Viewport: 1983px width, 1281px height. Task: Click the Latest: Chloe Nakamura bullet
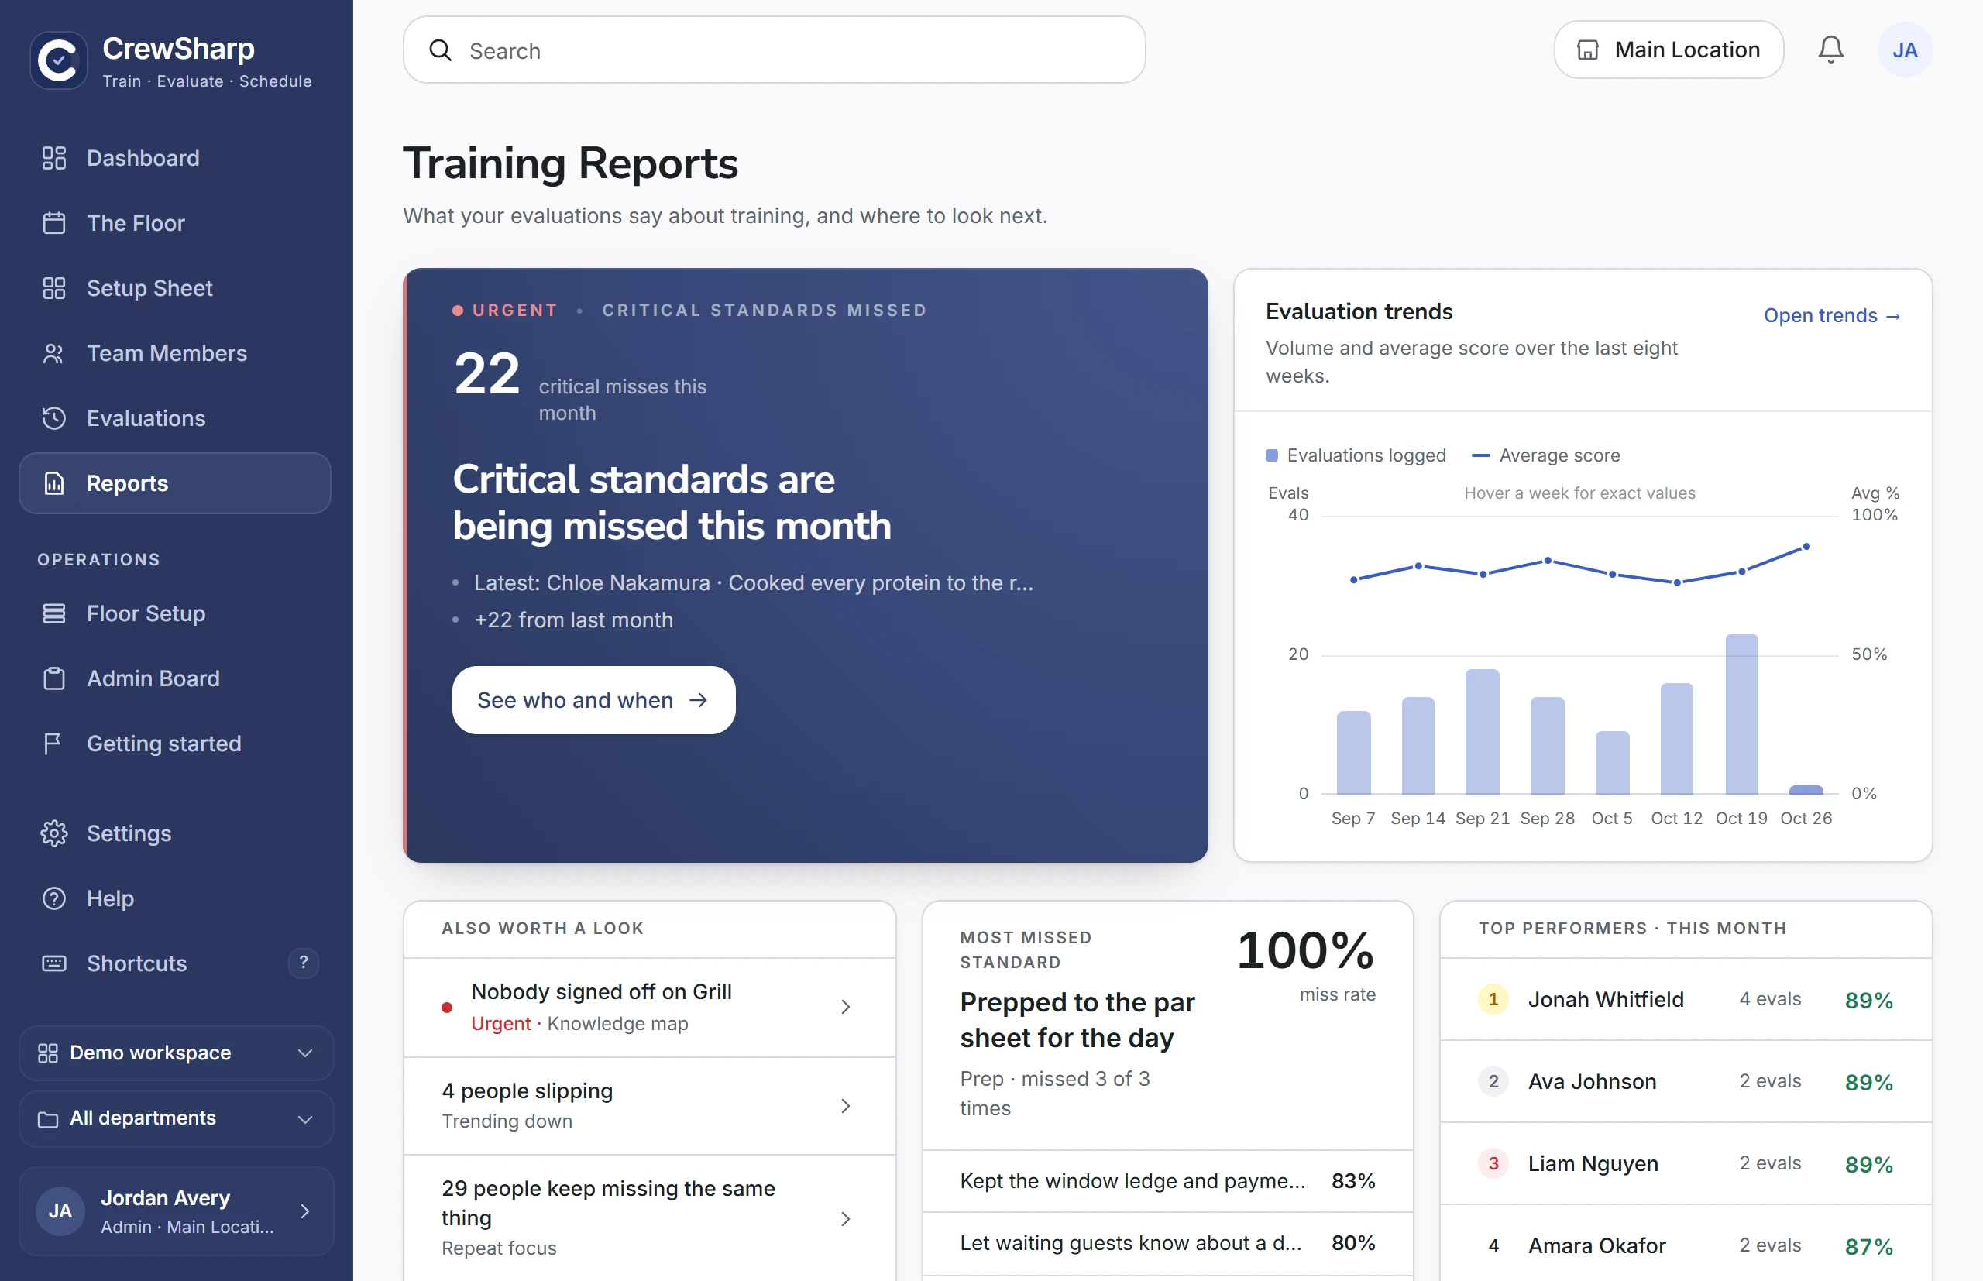(x=754, y=583)
